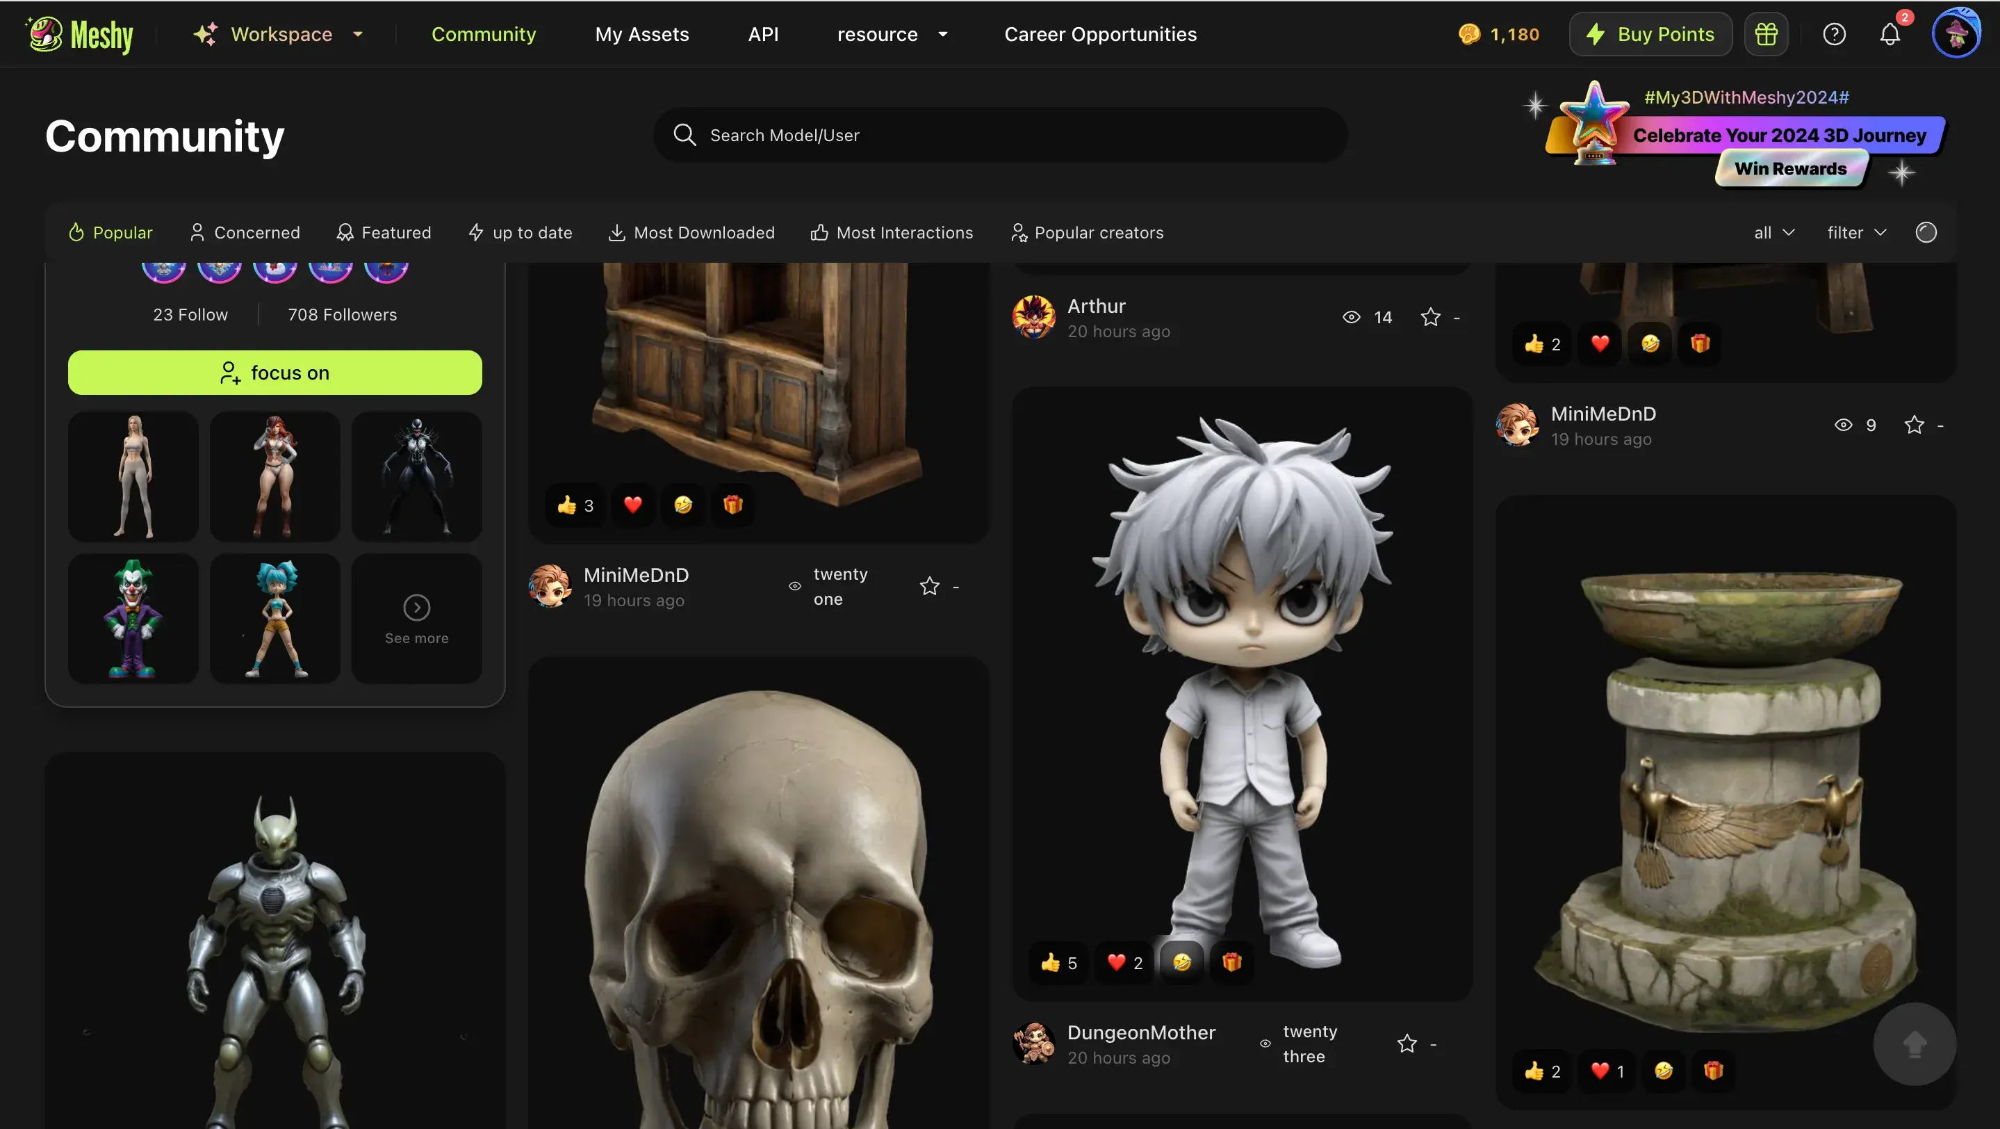Click the gift box icon in the top bar

click(1766, 33)
